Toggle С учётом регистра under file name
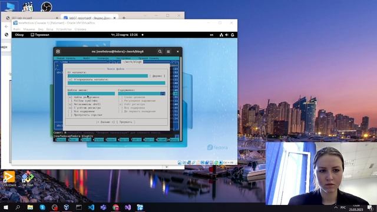 pyautogui.click(x=70, y=108)
